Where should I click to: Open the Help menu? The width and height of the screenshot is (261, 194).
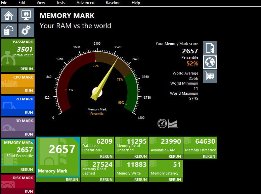point(136,3)
